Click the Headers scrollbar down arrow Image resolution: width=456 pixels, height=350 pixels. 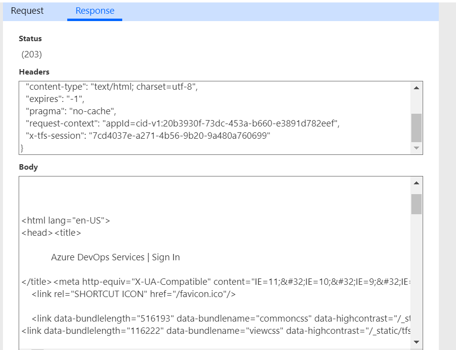click(416, 149)
